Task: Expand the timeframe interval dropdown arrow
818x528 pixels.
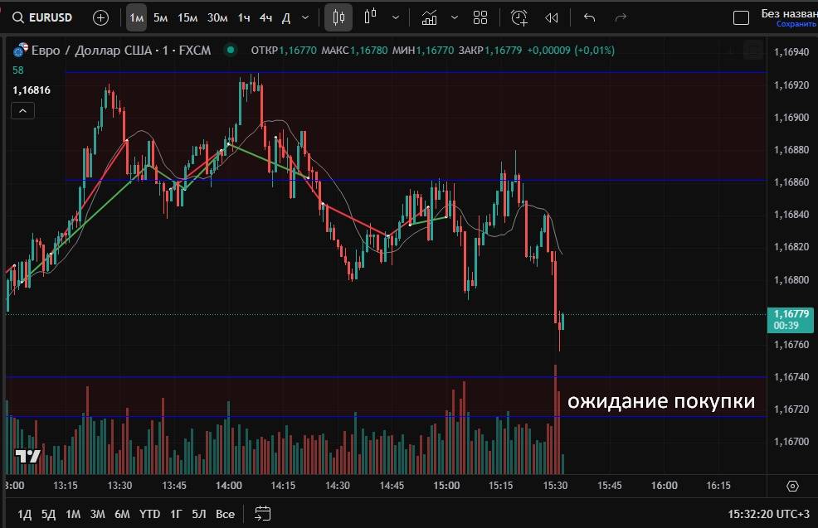Action: point(306,17)
